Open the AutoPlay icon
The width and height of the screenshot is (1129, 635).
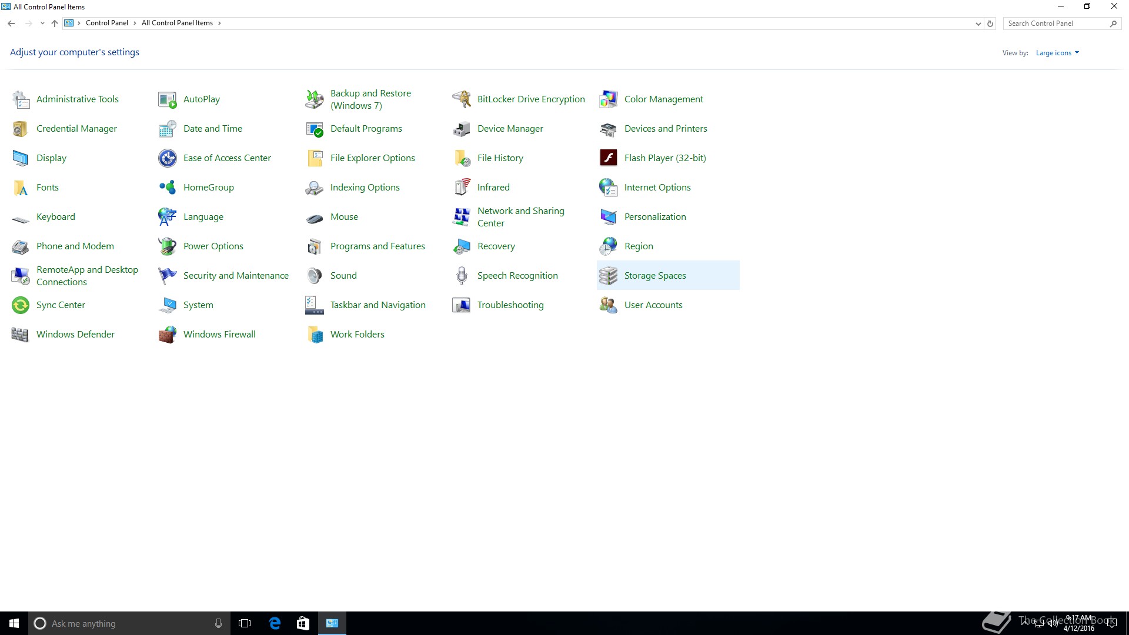[x=168, y=99]
